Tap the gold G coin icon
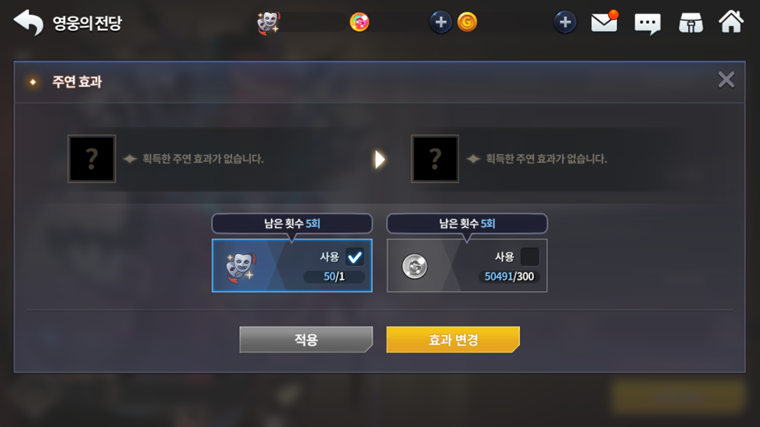 [467, 22]
